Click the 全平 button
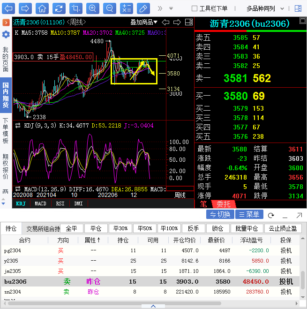The height and width of the screenshot is (309, 307). (71, 228)
